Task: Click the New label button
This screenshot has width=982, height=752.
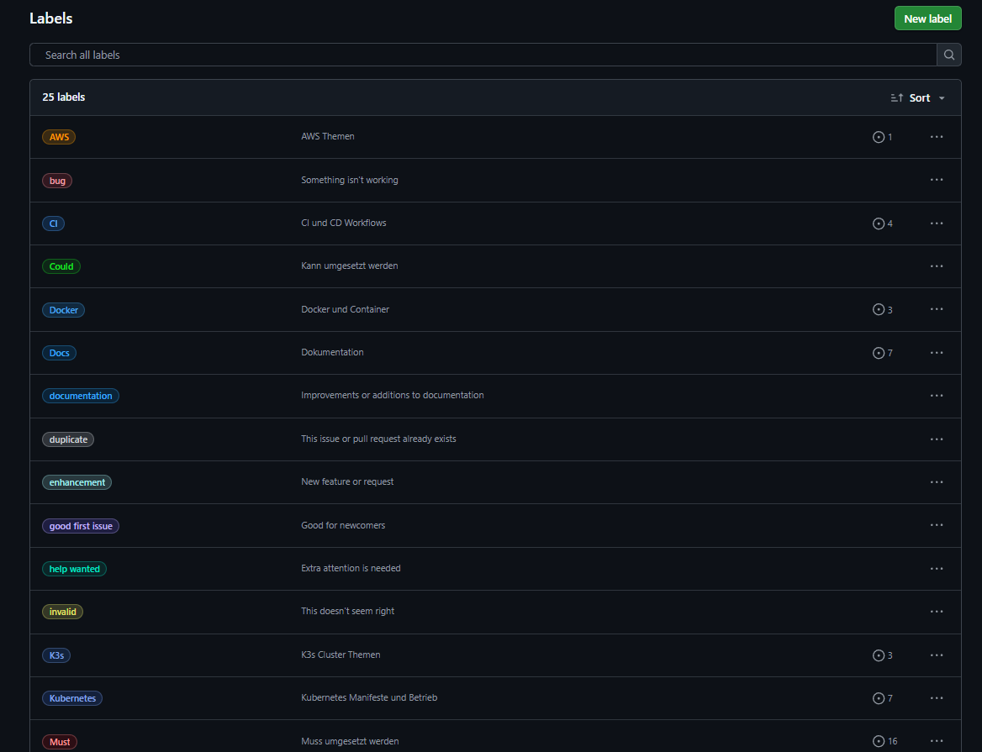Action: (927, 18)
